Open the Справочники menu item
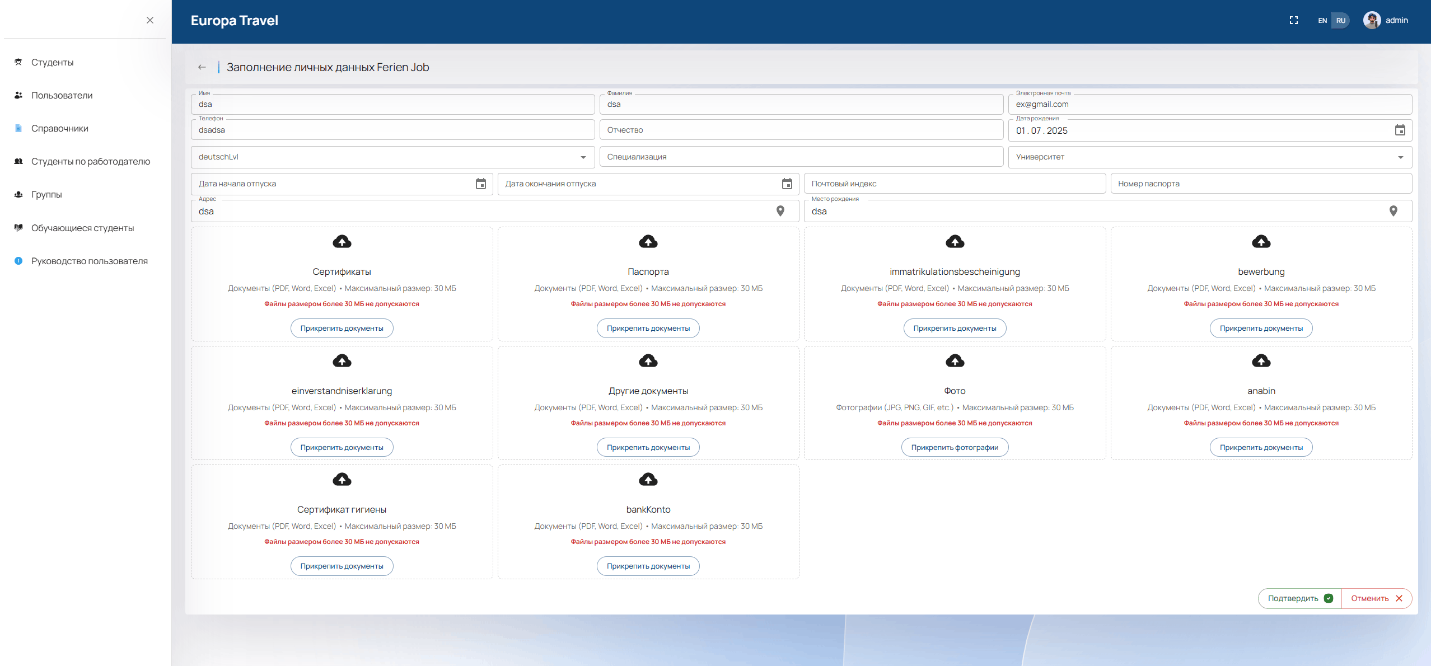 (85, 128)
